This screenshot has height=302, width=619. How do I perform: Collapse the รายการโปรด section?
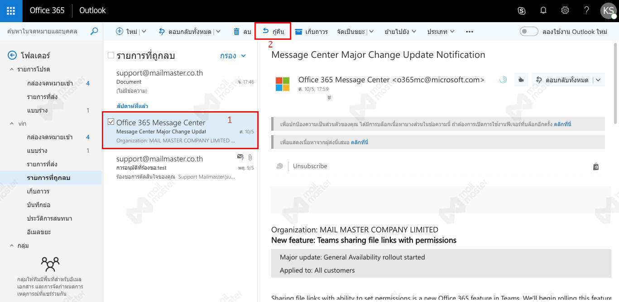(x=12, y=69)
